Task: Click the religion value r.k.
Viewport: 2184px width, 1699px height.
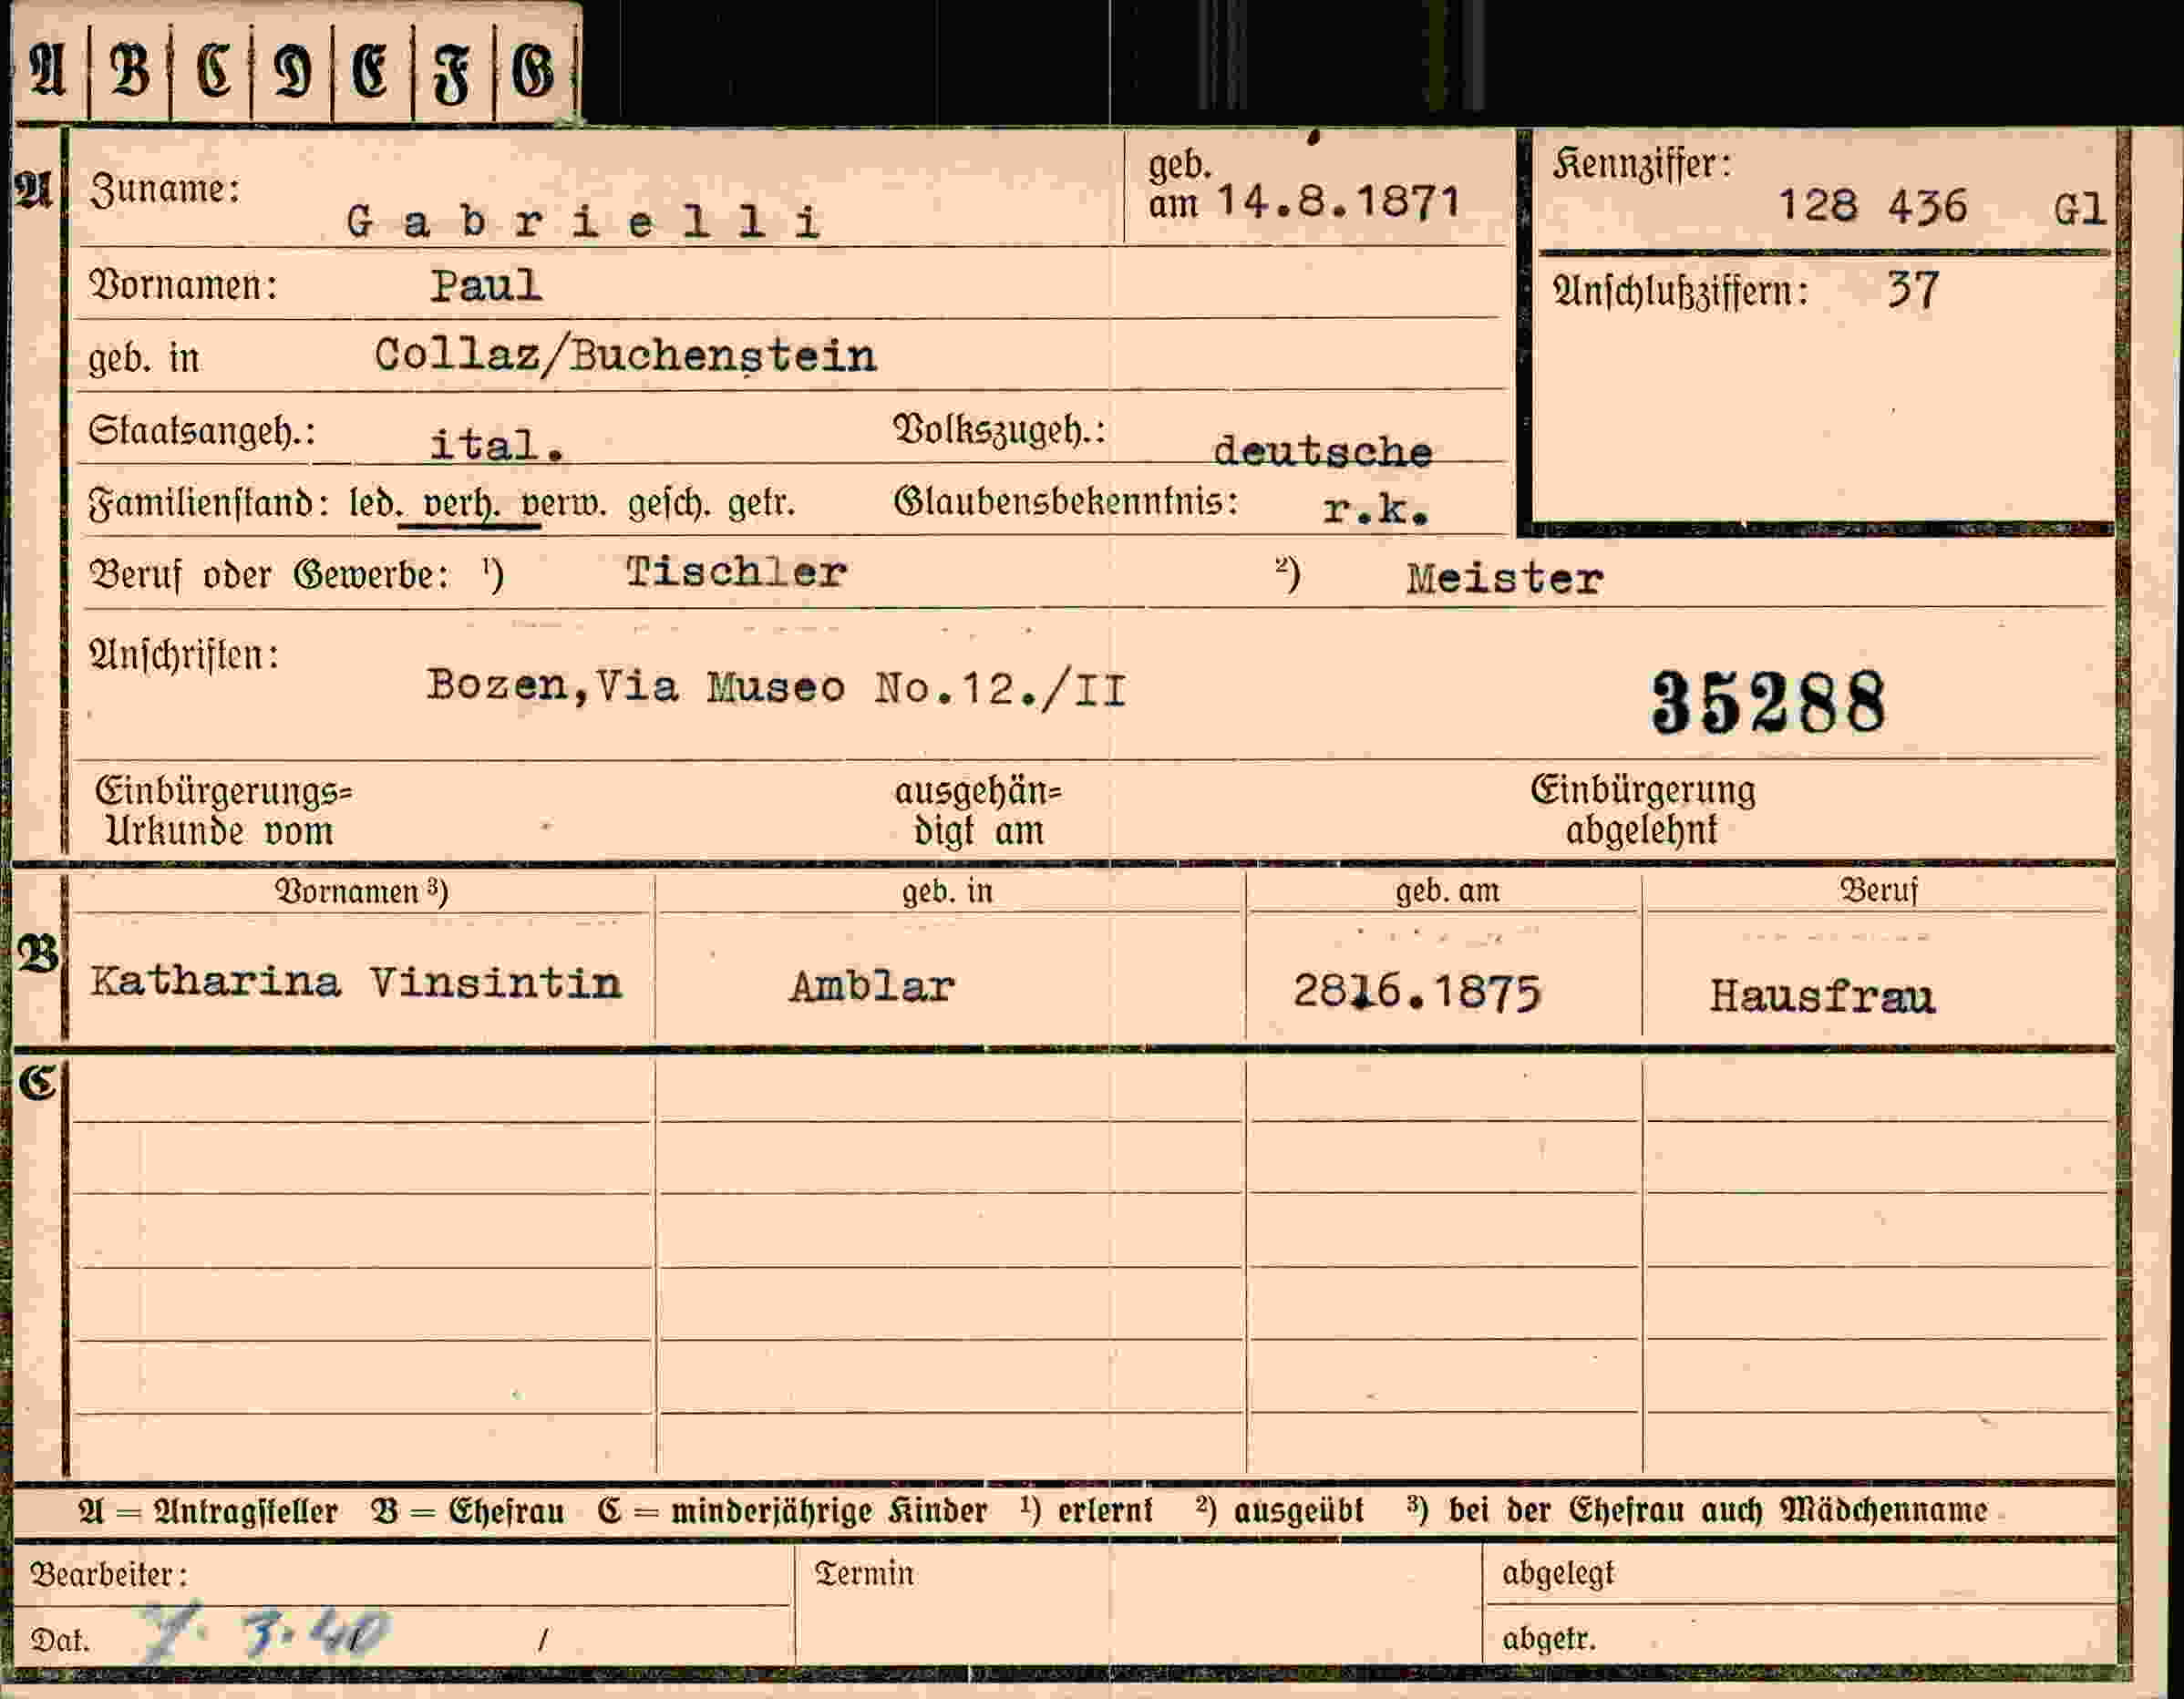Action: 1376,510
